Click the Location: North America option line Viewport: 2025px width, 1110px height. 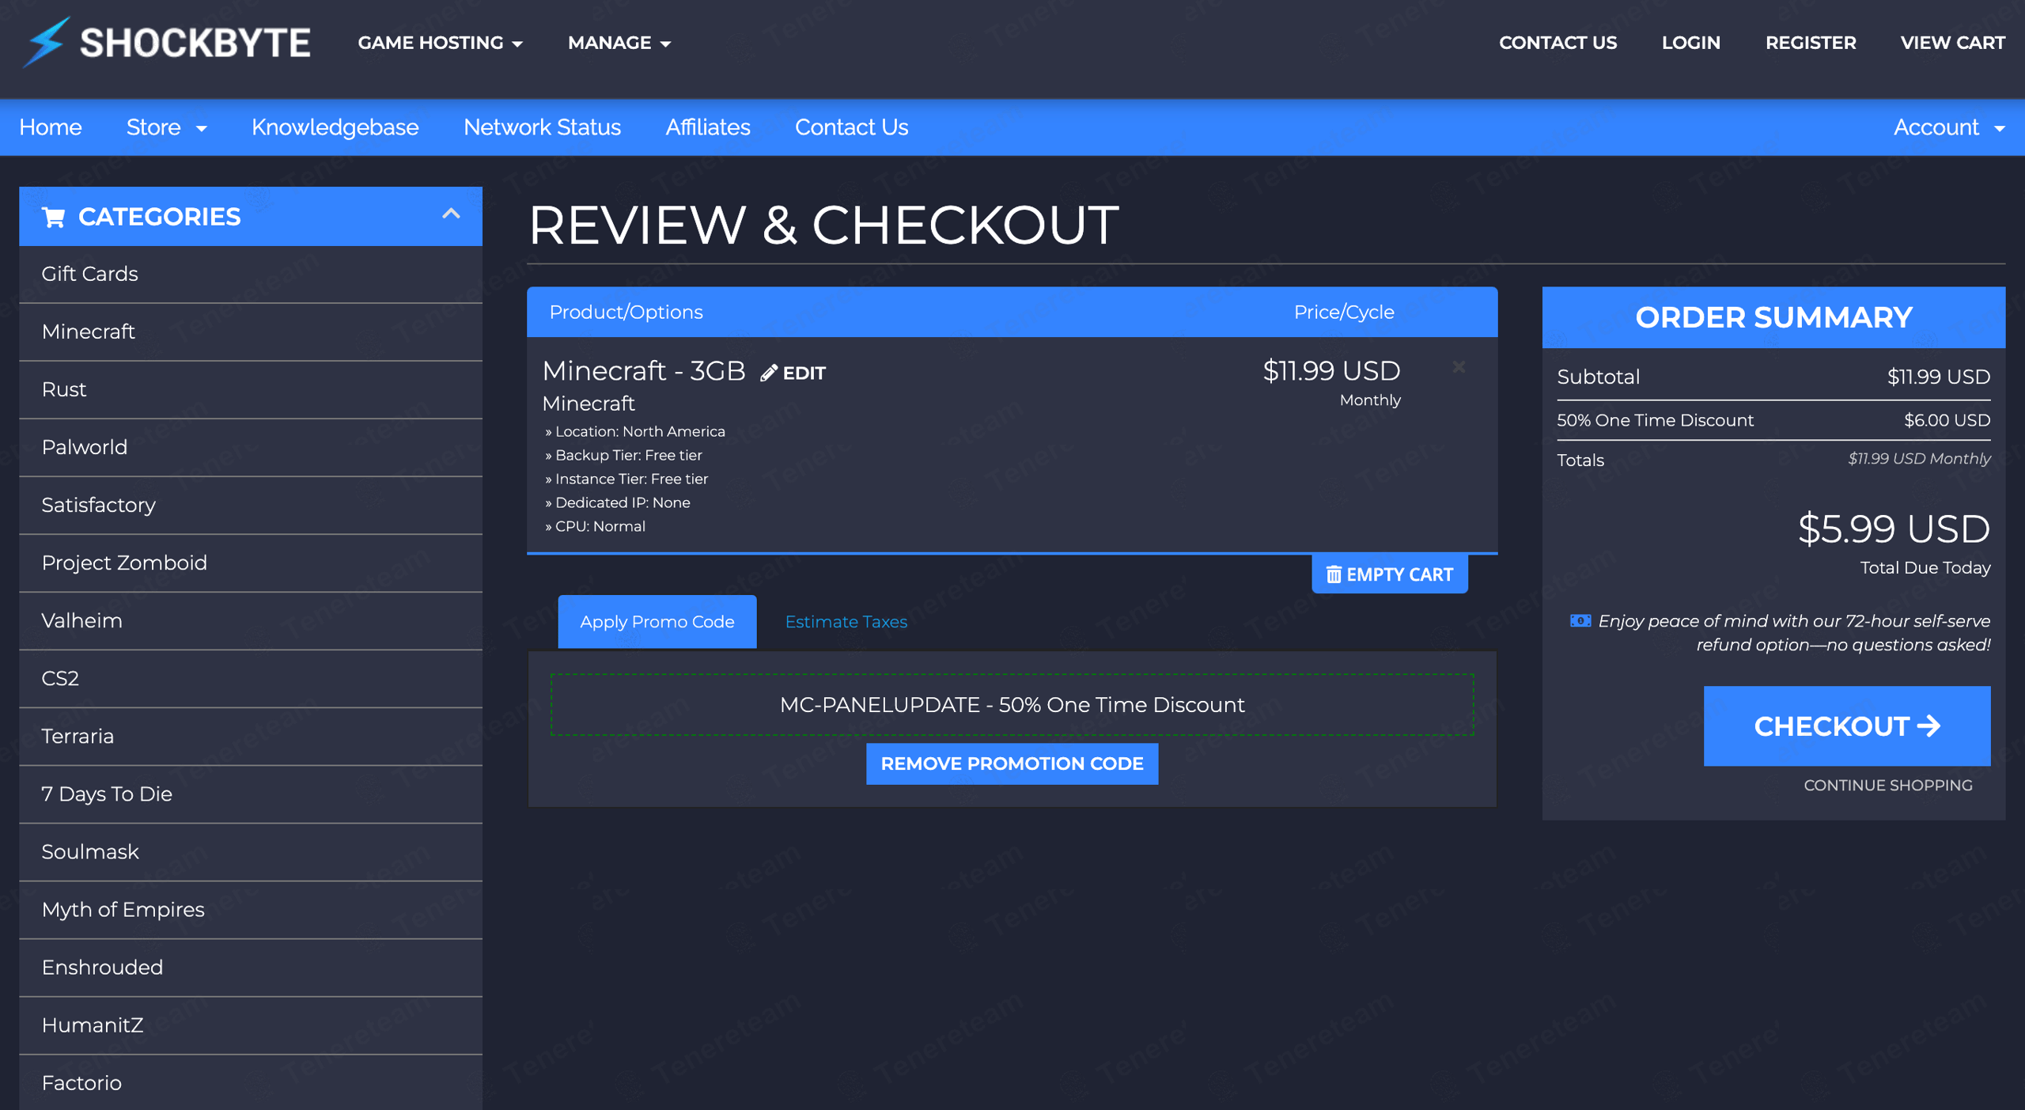[x=635, y=431]
